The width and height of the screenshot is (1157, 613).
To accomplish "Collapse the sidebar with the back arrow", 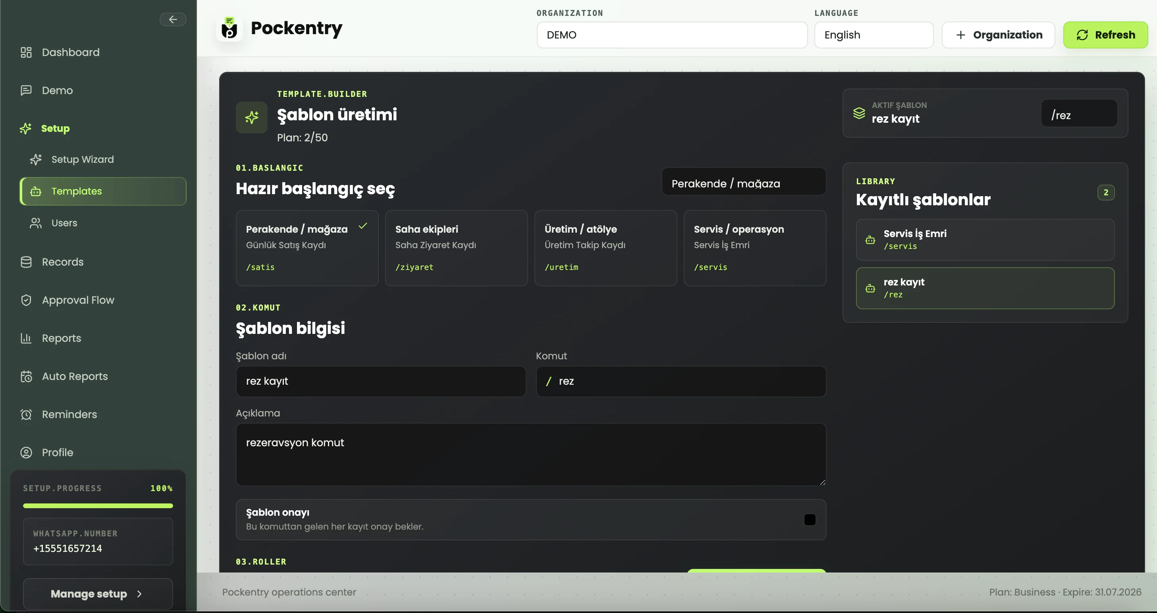I will coord(173,19).
